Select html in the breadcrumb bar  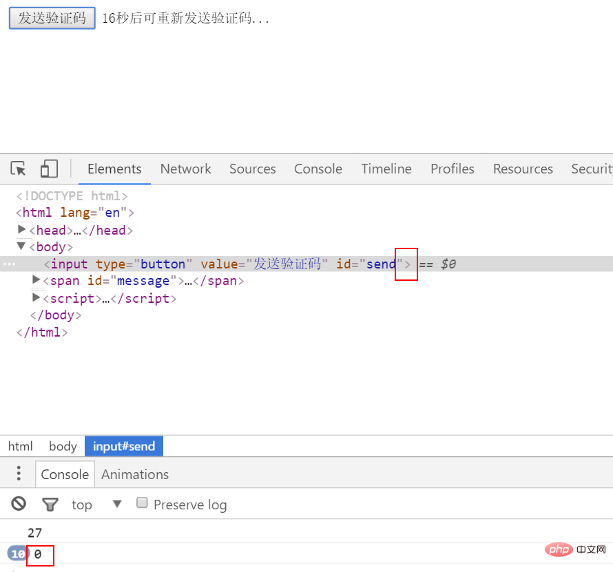point(21,446)
